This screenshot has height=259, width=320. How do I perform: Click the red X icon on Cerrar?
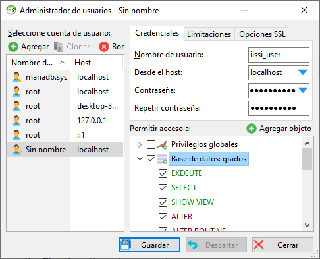pos(259,245)
